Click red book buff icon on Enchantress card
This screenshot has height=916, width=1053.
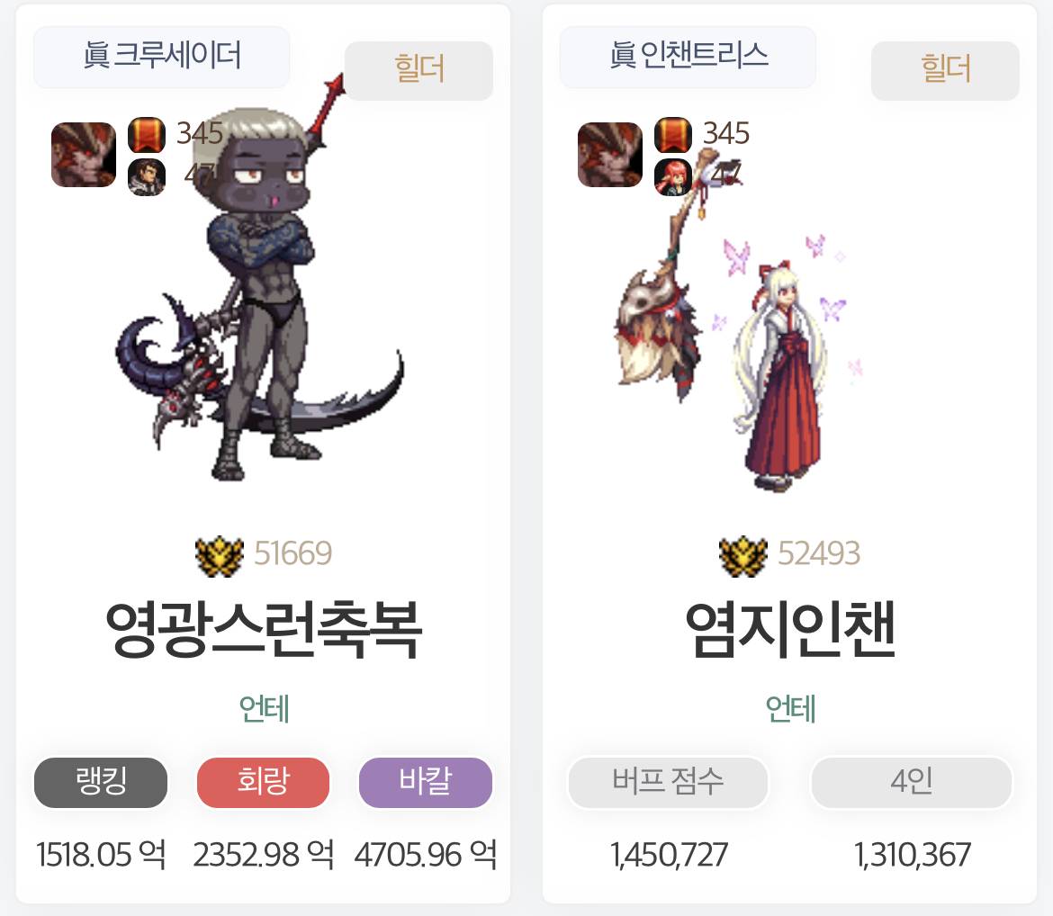click(673, 135)
